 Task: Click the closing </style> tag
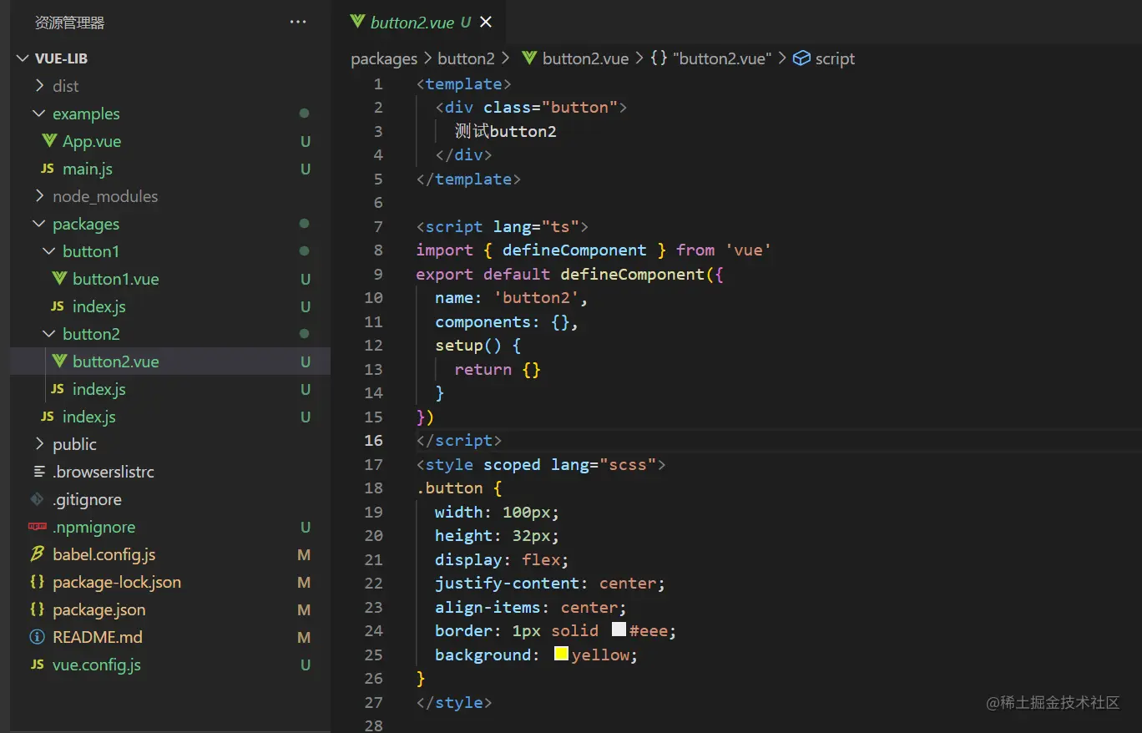[x=454, y=702]
